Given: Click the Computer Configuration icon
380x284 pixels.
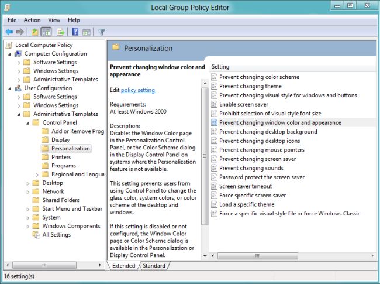Looking at the screenshot, I should tap(18, 54).
